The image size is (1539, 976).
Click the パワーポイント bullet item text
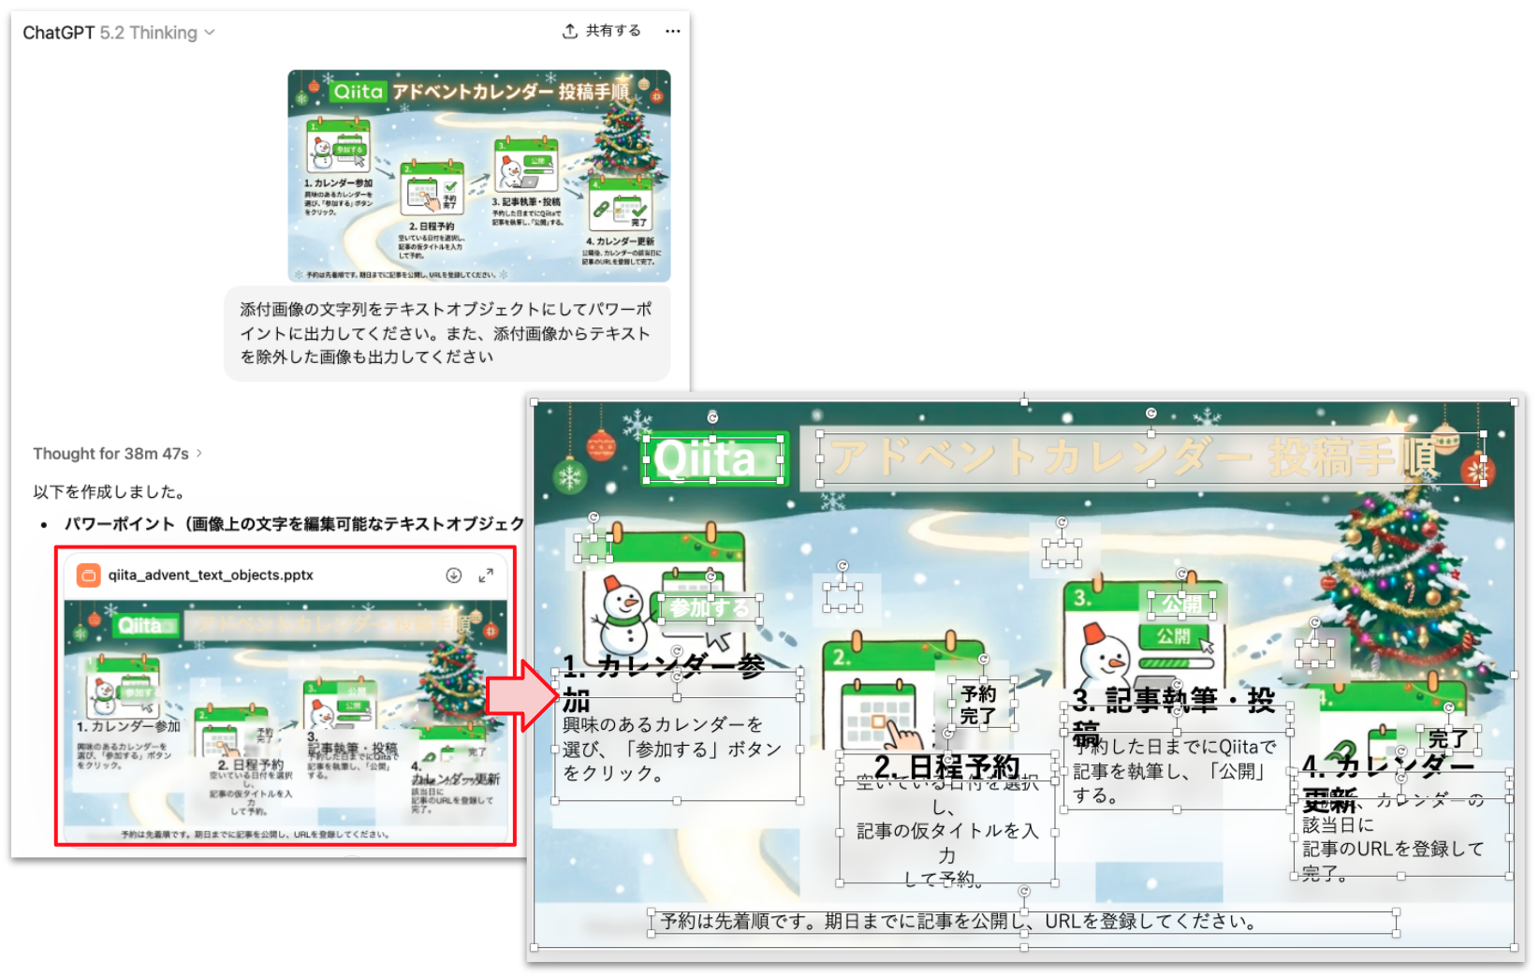click(294, 524)
